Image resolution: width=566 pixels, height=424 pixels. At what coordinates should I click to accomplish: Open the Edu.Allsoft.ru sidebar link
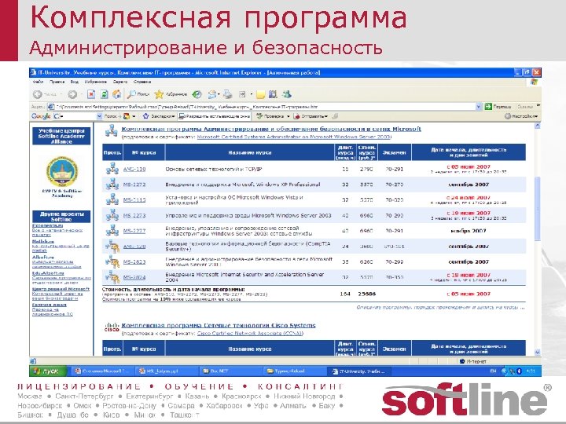tap(48, 273)
